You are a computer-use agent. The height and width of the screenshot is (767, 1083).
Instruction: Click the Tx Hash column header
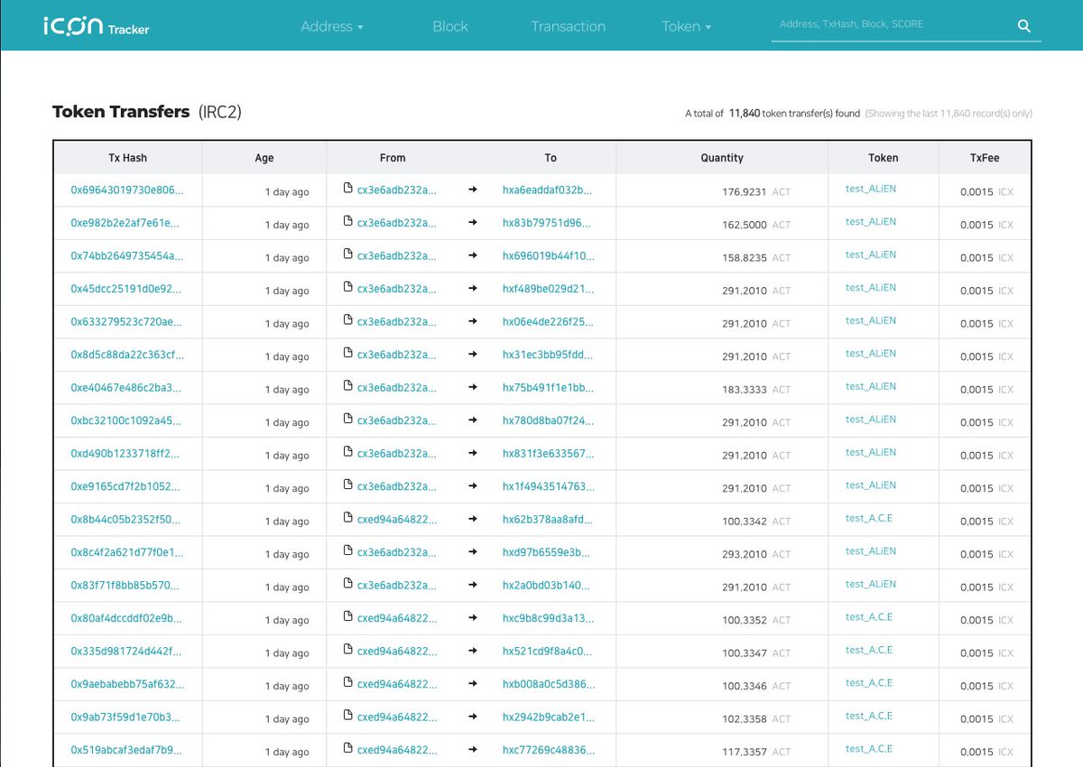[127, 158]
